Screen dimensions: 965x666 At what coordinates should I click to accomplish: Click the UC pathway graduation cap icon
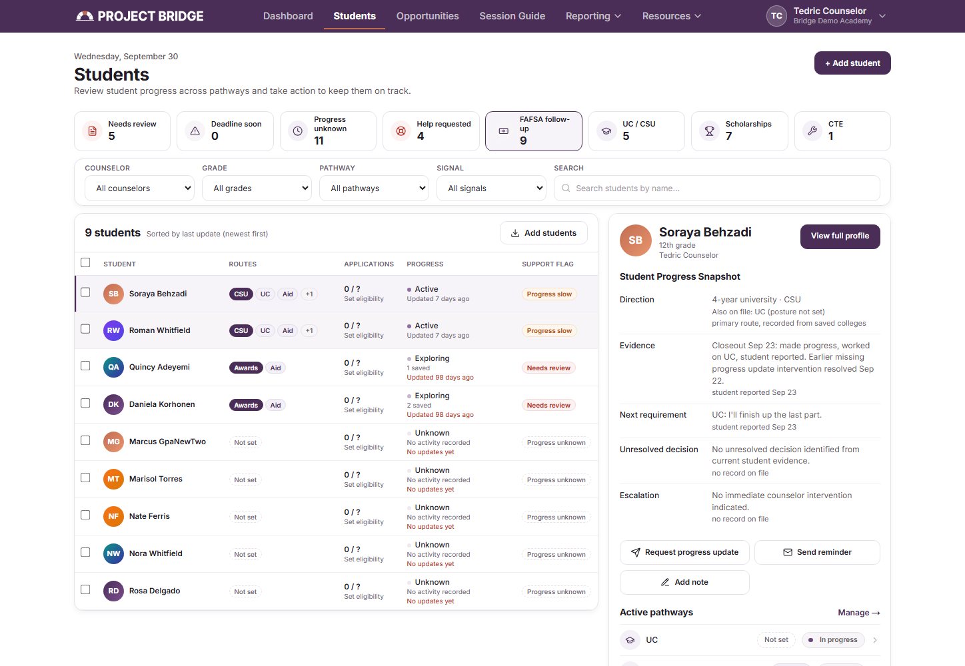pos(630,640)
